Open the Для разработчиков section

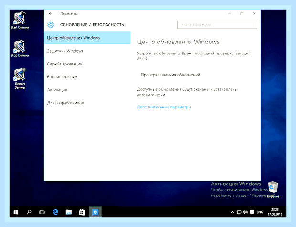coord(87,103)
